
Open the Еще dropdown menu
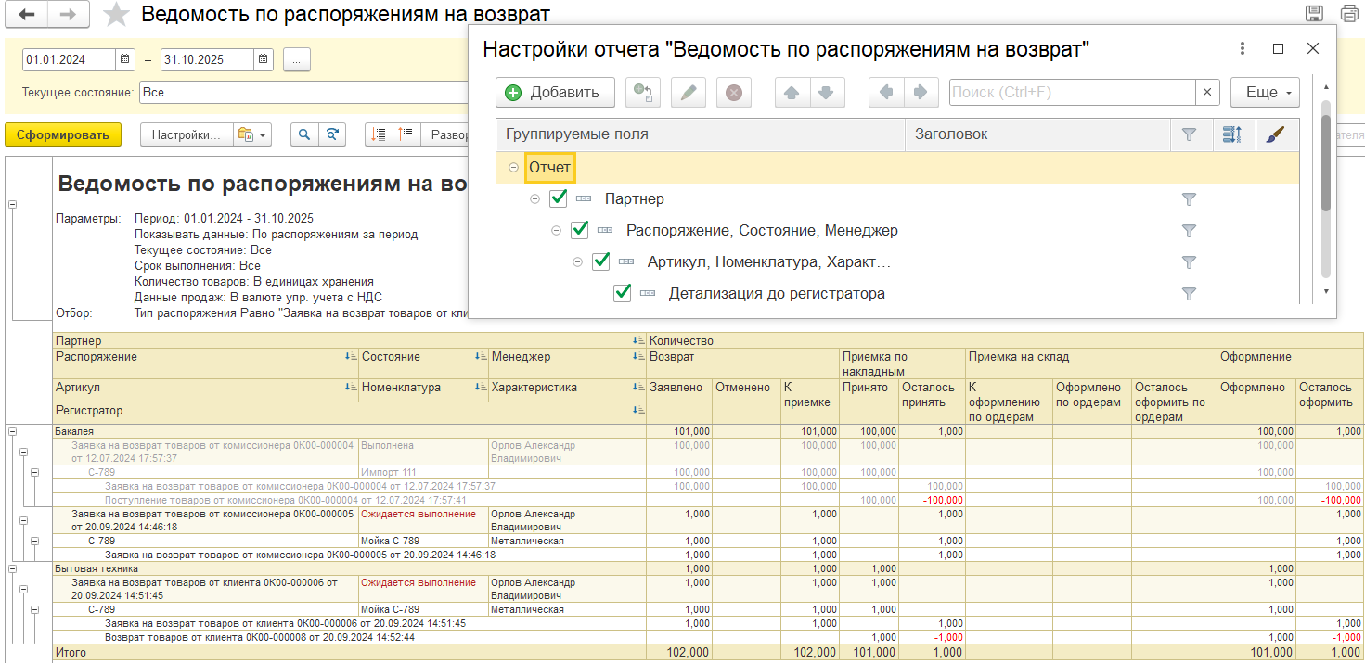pyautogui.click(x=1264, y=93)
